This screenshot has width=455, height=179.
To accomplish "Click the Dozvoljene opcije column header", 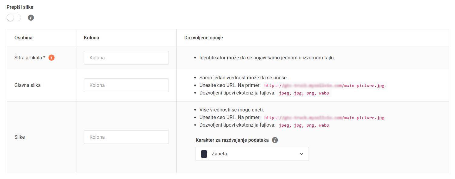I will pos(203,38).
